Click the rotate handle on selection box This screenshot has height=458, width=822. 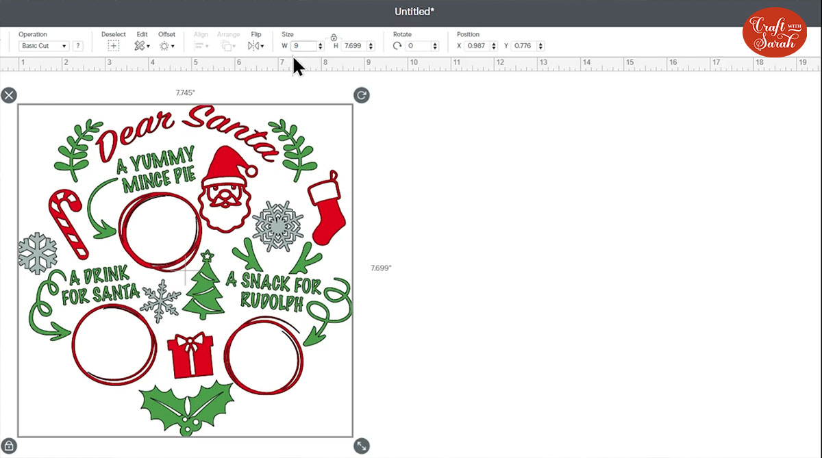point(362,95)
